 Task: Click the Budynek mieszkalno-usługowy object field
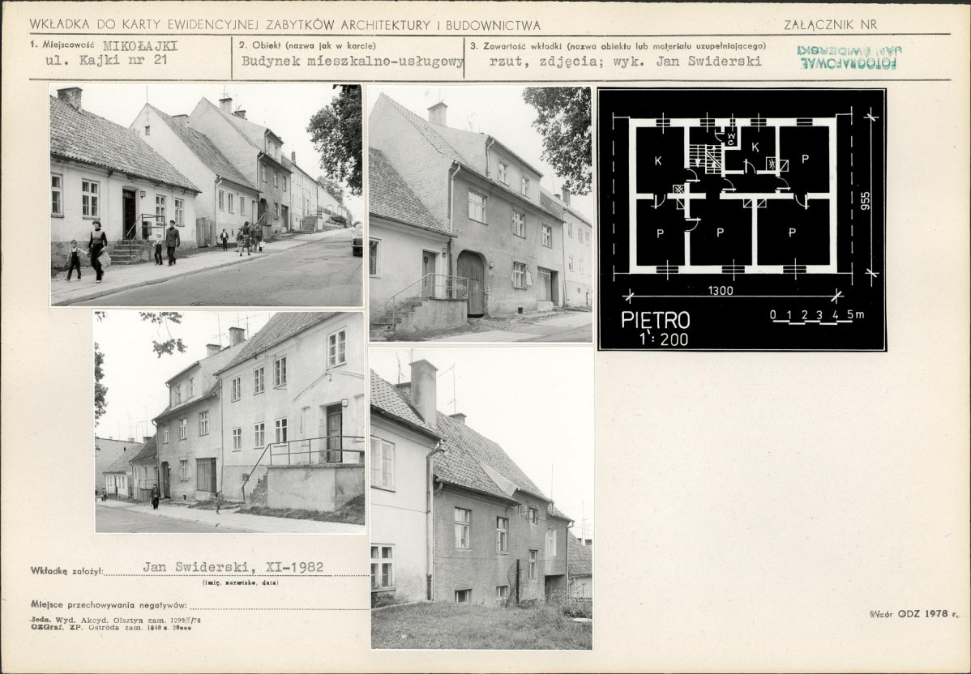point(353,62)
